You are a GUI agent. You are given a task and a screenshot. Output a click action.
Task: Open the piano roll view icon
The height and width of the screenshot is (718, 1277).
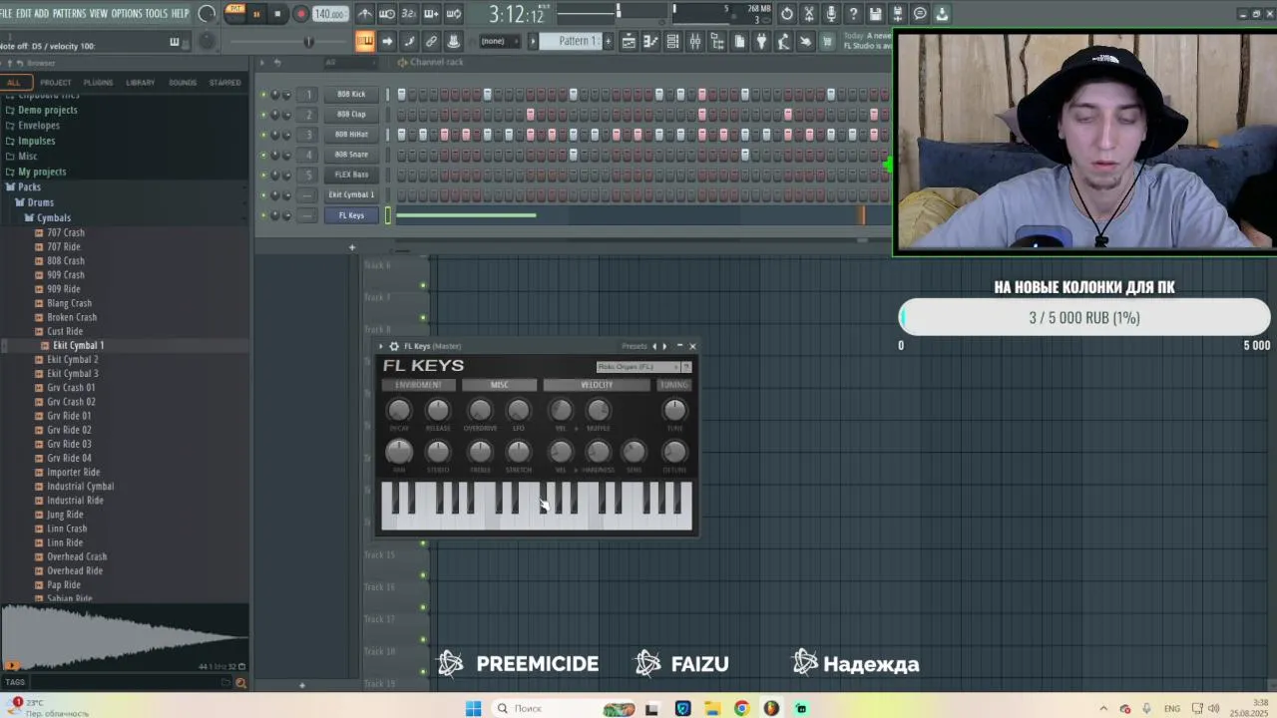point(650,41)
